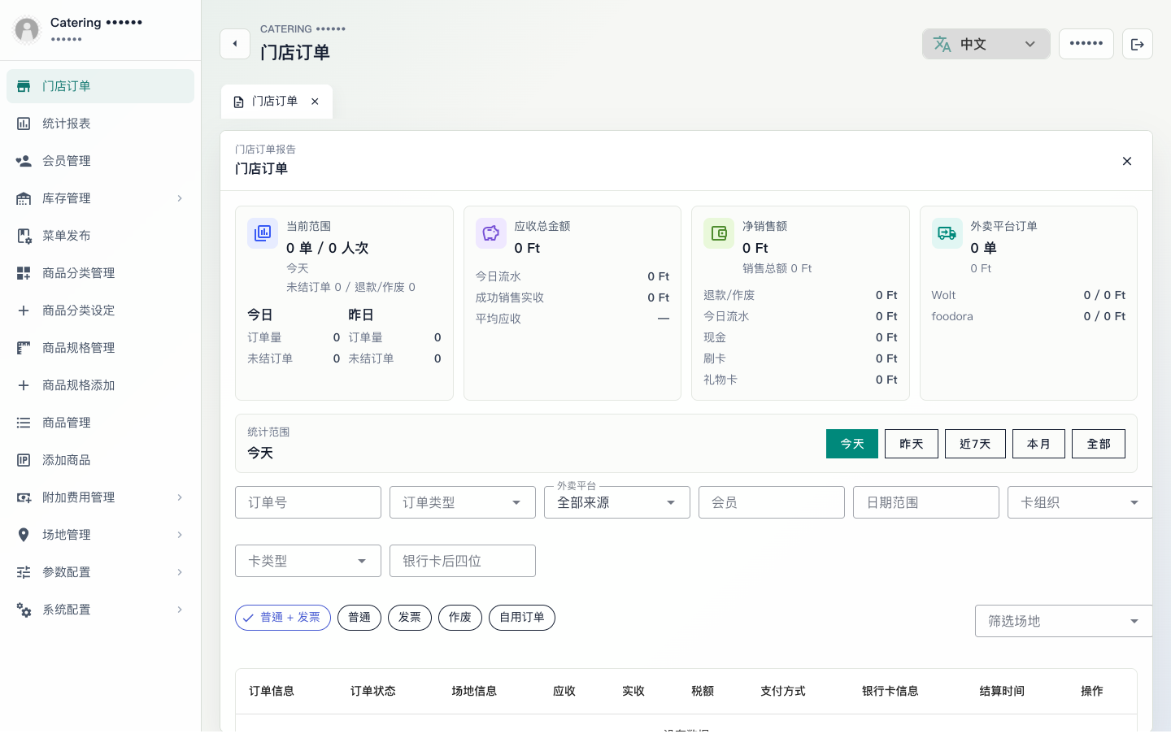Open the 商品管理 list icon
The height and width of the screenshot is (751, 1171).
[24, 423]
